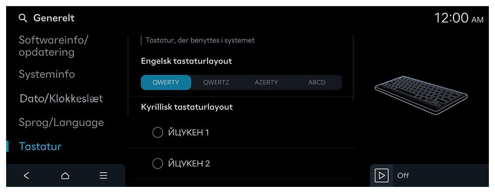Click the Generelt header title

pyautogui.click(x=54, y=18)
